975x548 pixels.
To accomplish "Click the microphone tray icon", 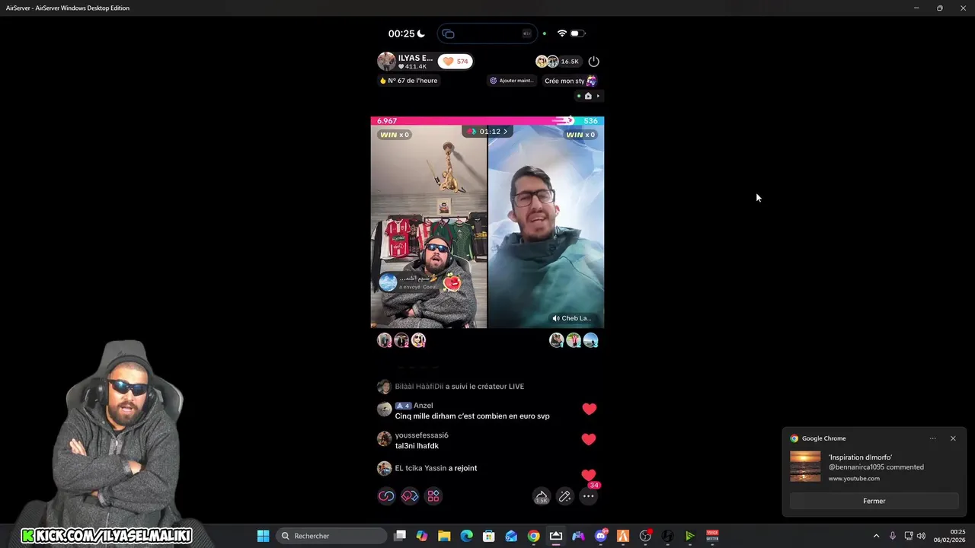I will [893, 536].
